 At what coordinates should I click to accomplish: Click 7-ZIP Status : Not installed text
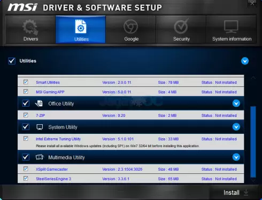(219, 116)
